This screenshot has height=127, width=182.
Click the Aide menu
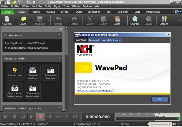point(96,6)
